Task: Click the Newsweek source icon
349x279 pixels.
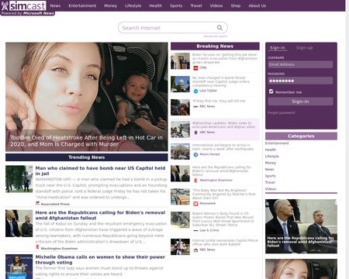Action: click(x=195, y=204)
